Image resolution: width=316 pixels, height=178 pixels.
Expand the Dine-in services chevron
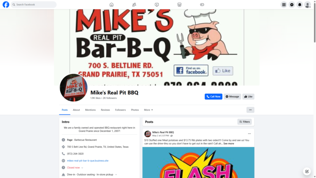coord(116,175)
